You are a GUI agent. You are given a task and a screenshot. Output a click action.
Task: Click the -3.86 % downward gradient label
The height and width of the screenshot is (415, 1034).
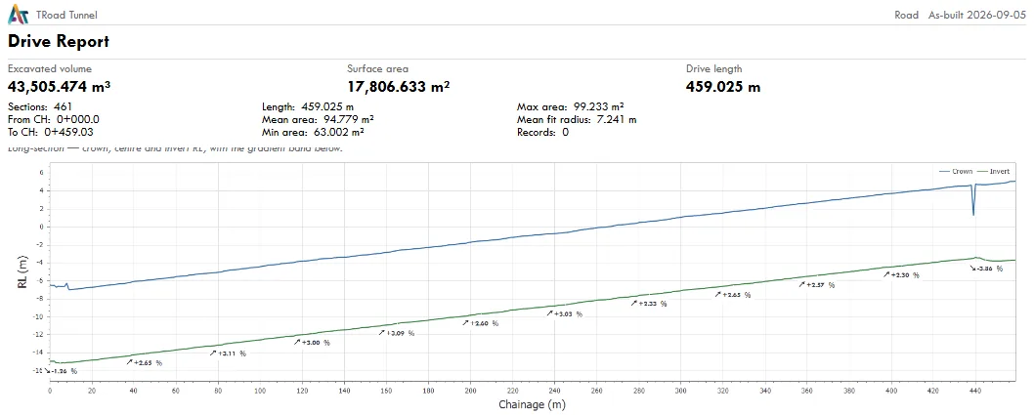[x=986, y=269]
